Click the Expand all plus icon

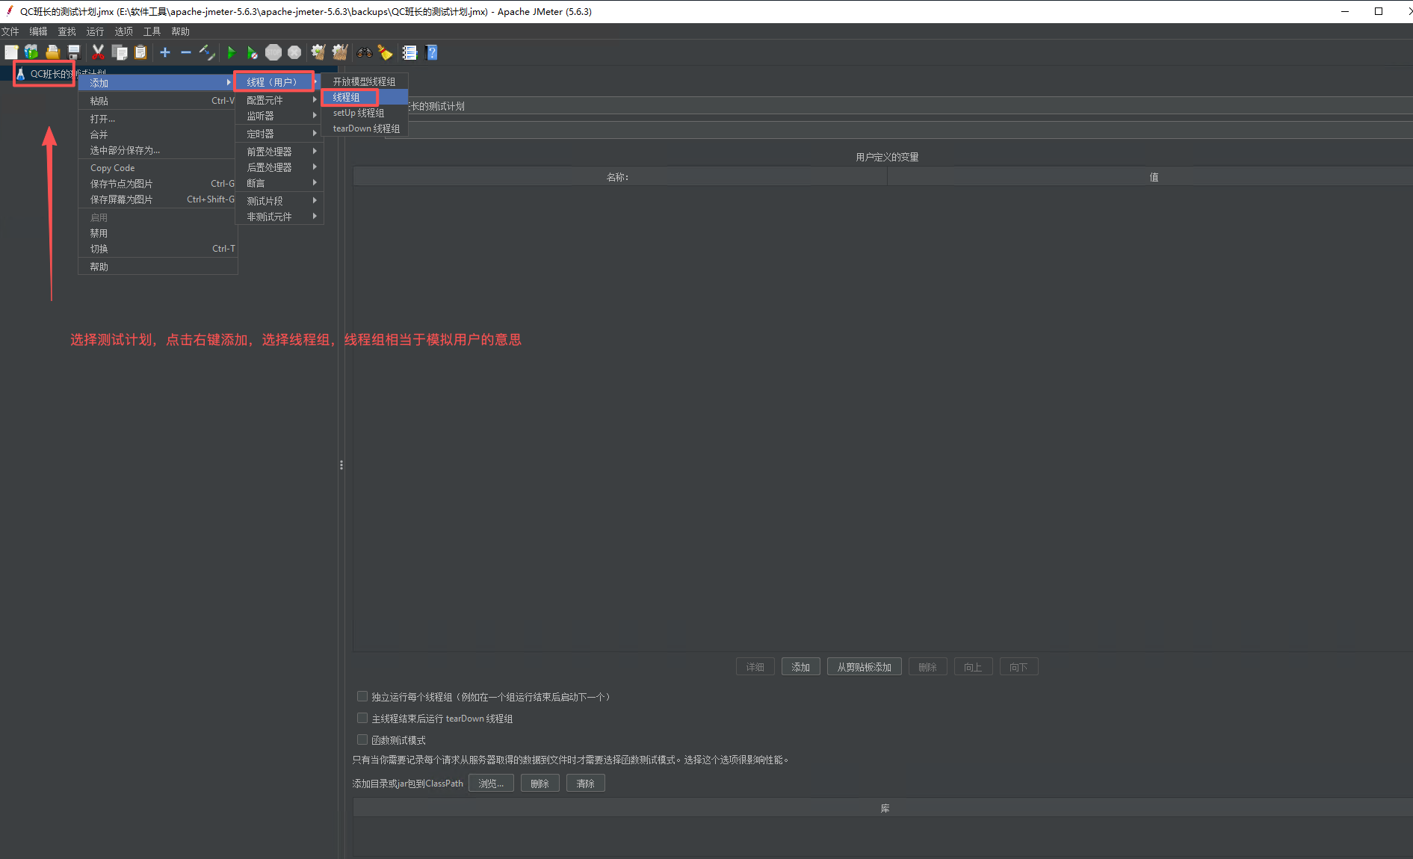click(165, 52)
